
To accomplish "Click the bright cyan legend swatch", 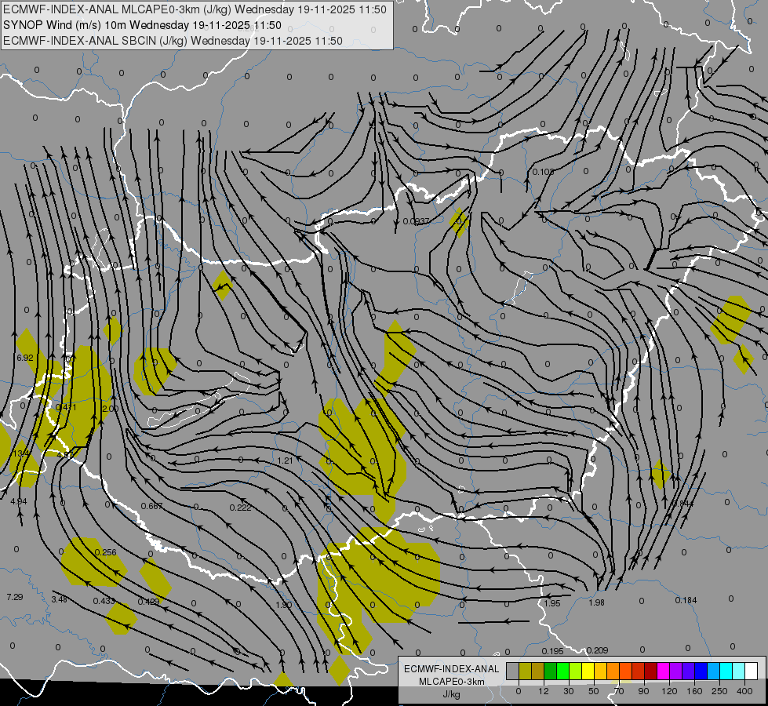I will [x=726, y=671].
